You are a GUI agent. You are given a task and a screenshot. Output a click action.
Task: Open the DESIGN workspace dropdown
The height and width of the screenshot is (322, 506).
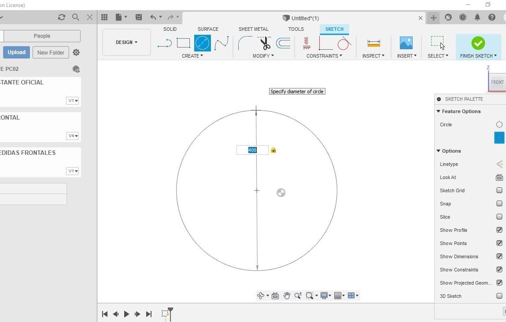pos(126,42)
